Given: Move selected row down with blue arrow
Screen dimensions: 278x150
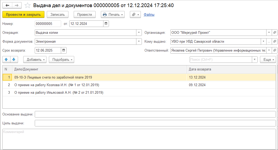Looking at the screenshot, I should [x=14, y=59].
